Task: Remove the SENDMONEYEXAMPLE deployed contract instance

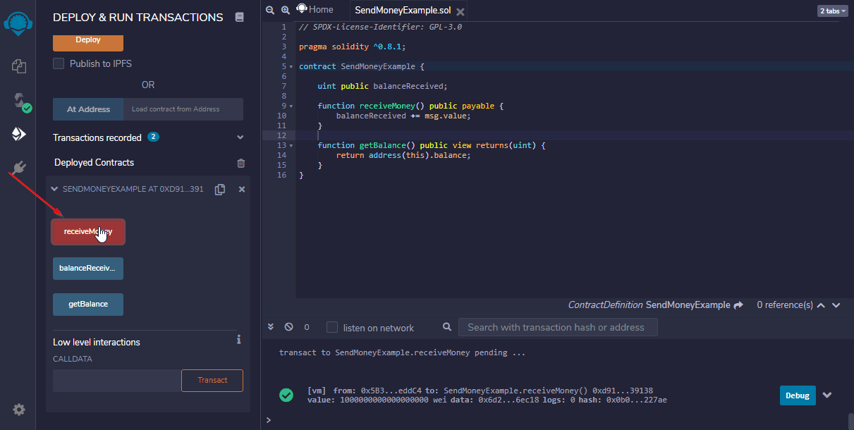Action: pos(242,189)
